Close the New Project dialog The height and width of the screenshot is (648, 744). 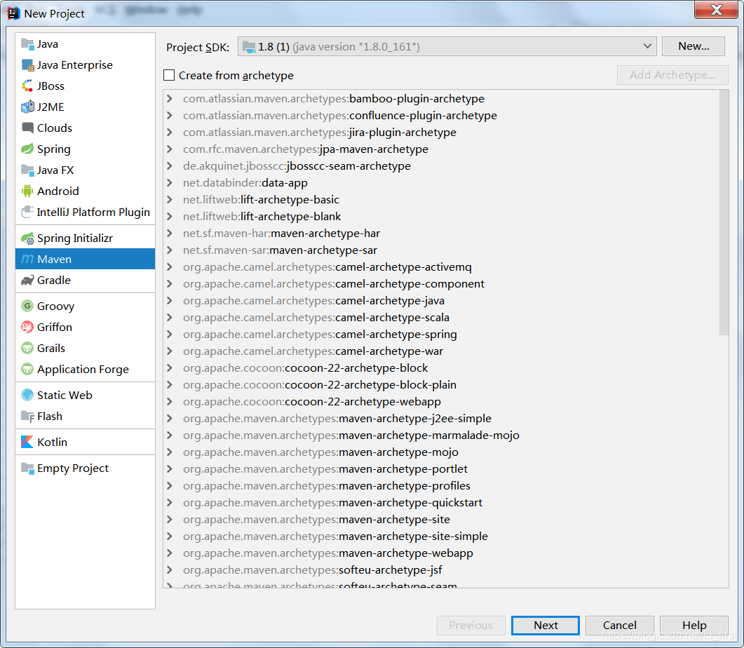pyautogui.click(x=716, y=10)
